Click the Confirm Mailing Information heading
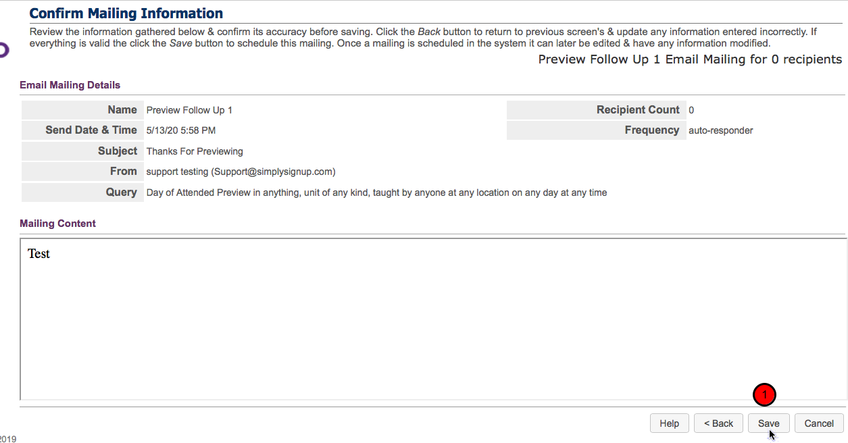The width and height of the screenshot is (848, 443). pos(126,14)
